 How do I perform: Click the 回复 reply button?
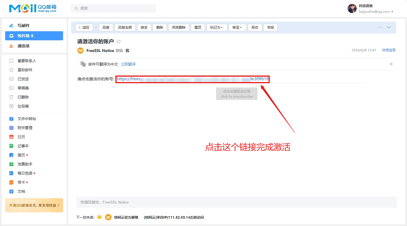click(106, 28)
